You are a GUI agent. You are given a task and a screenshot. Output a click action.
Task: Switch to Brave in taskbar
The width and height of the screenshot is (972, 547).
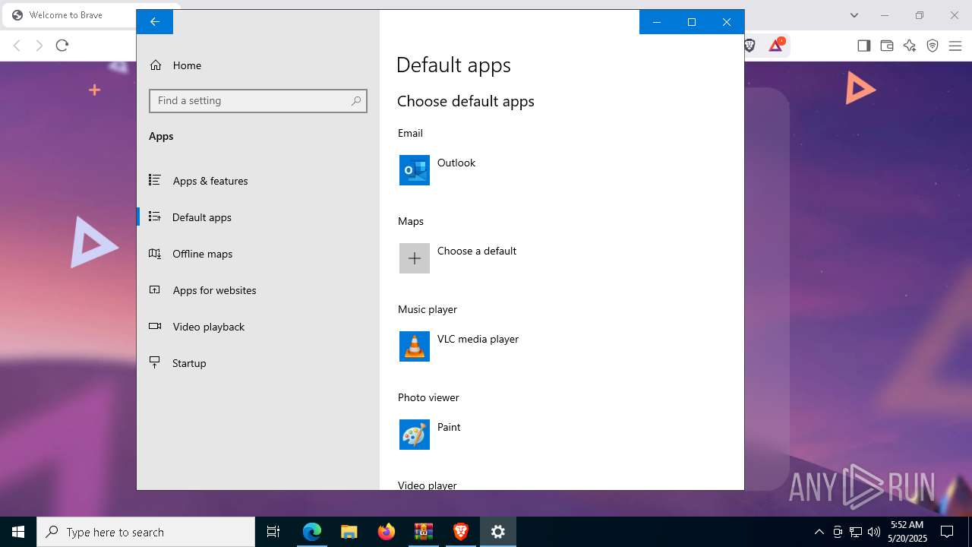[460, 532]
